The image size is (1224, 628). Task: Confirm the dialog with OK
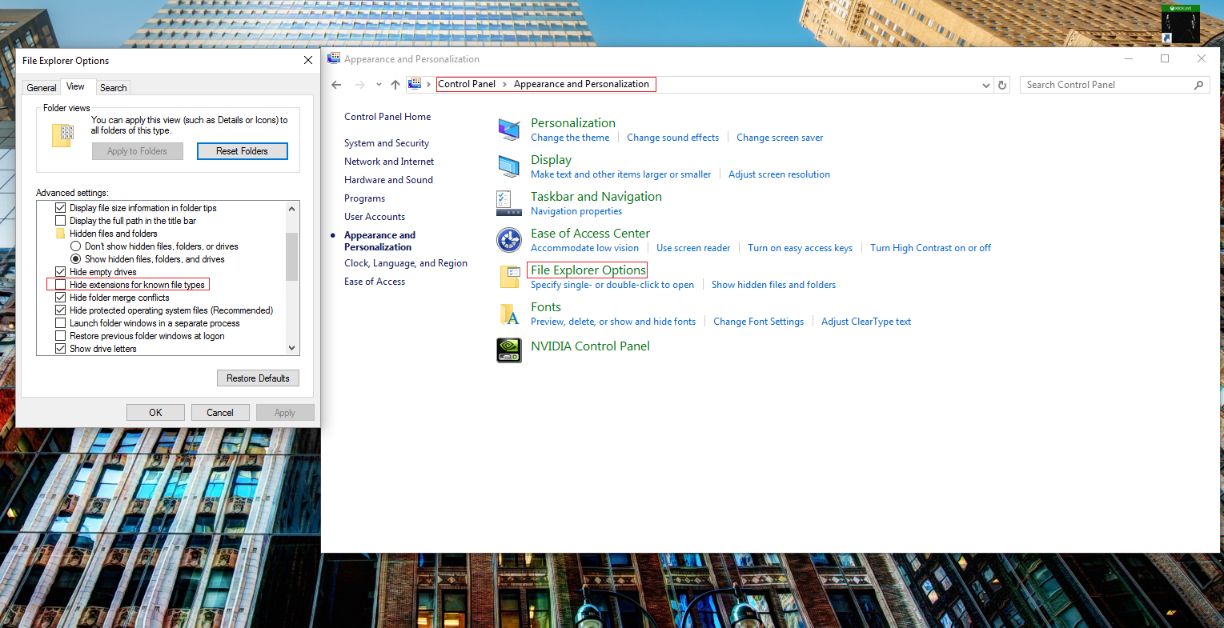coord(155,413)
